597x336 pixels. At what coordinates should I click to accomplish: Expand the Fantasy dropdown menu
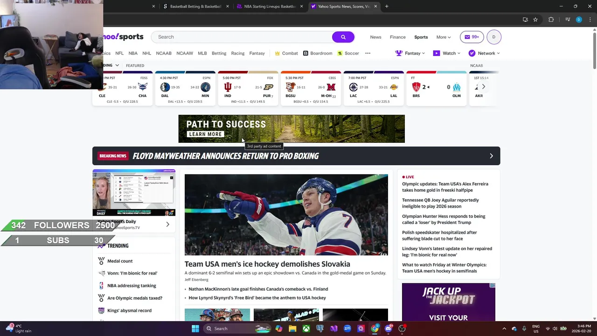[x=410, y=53]
